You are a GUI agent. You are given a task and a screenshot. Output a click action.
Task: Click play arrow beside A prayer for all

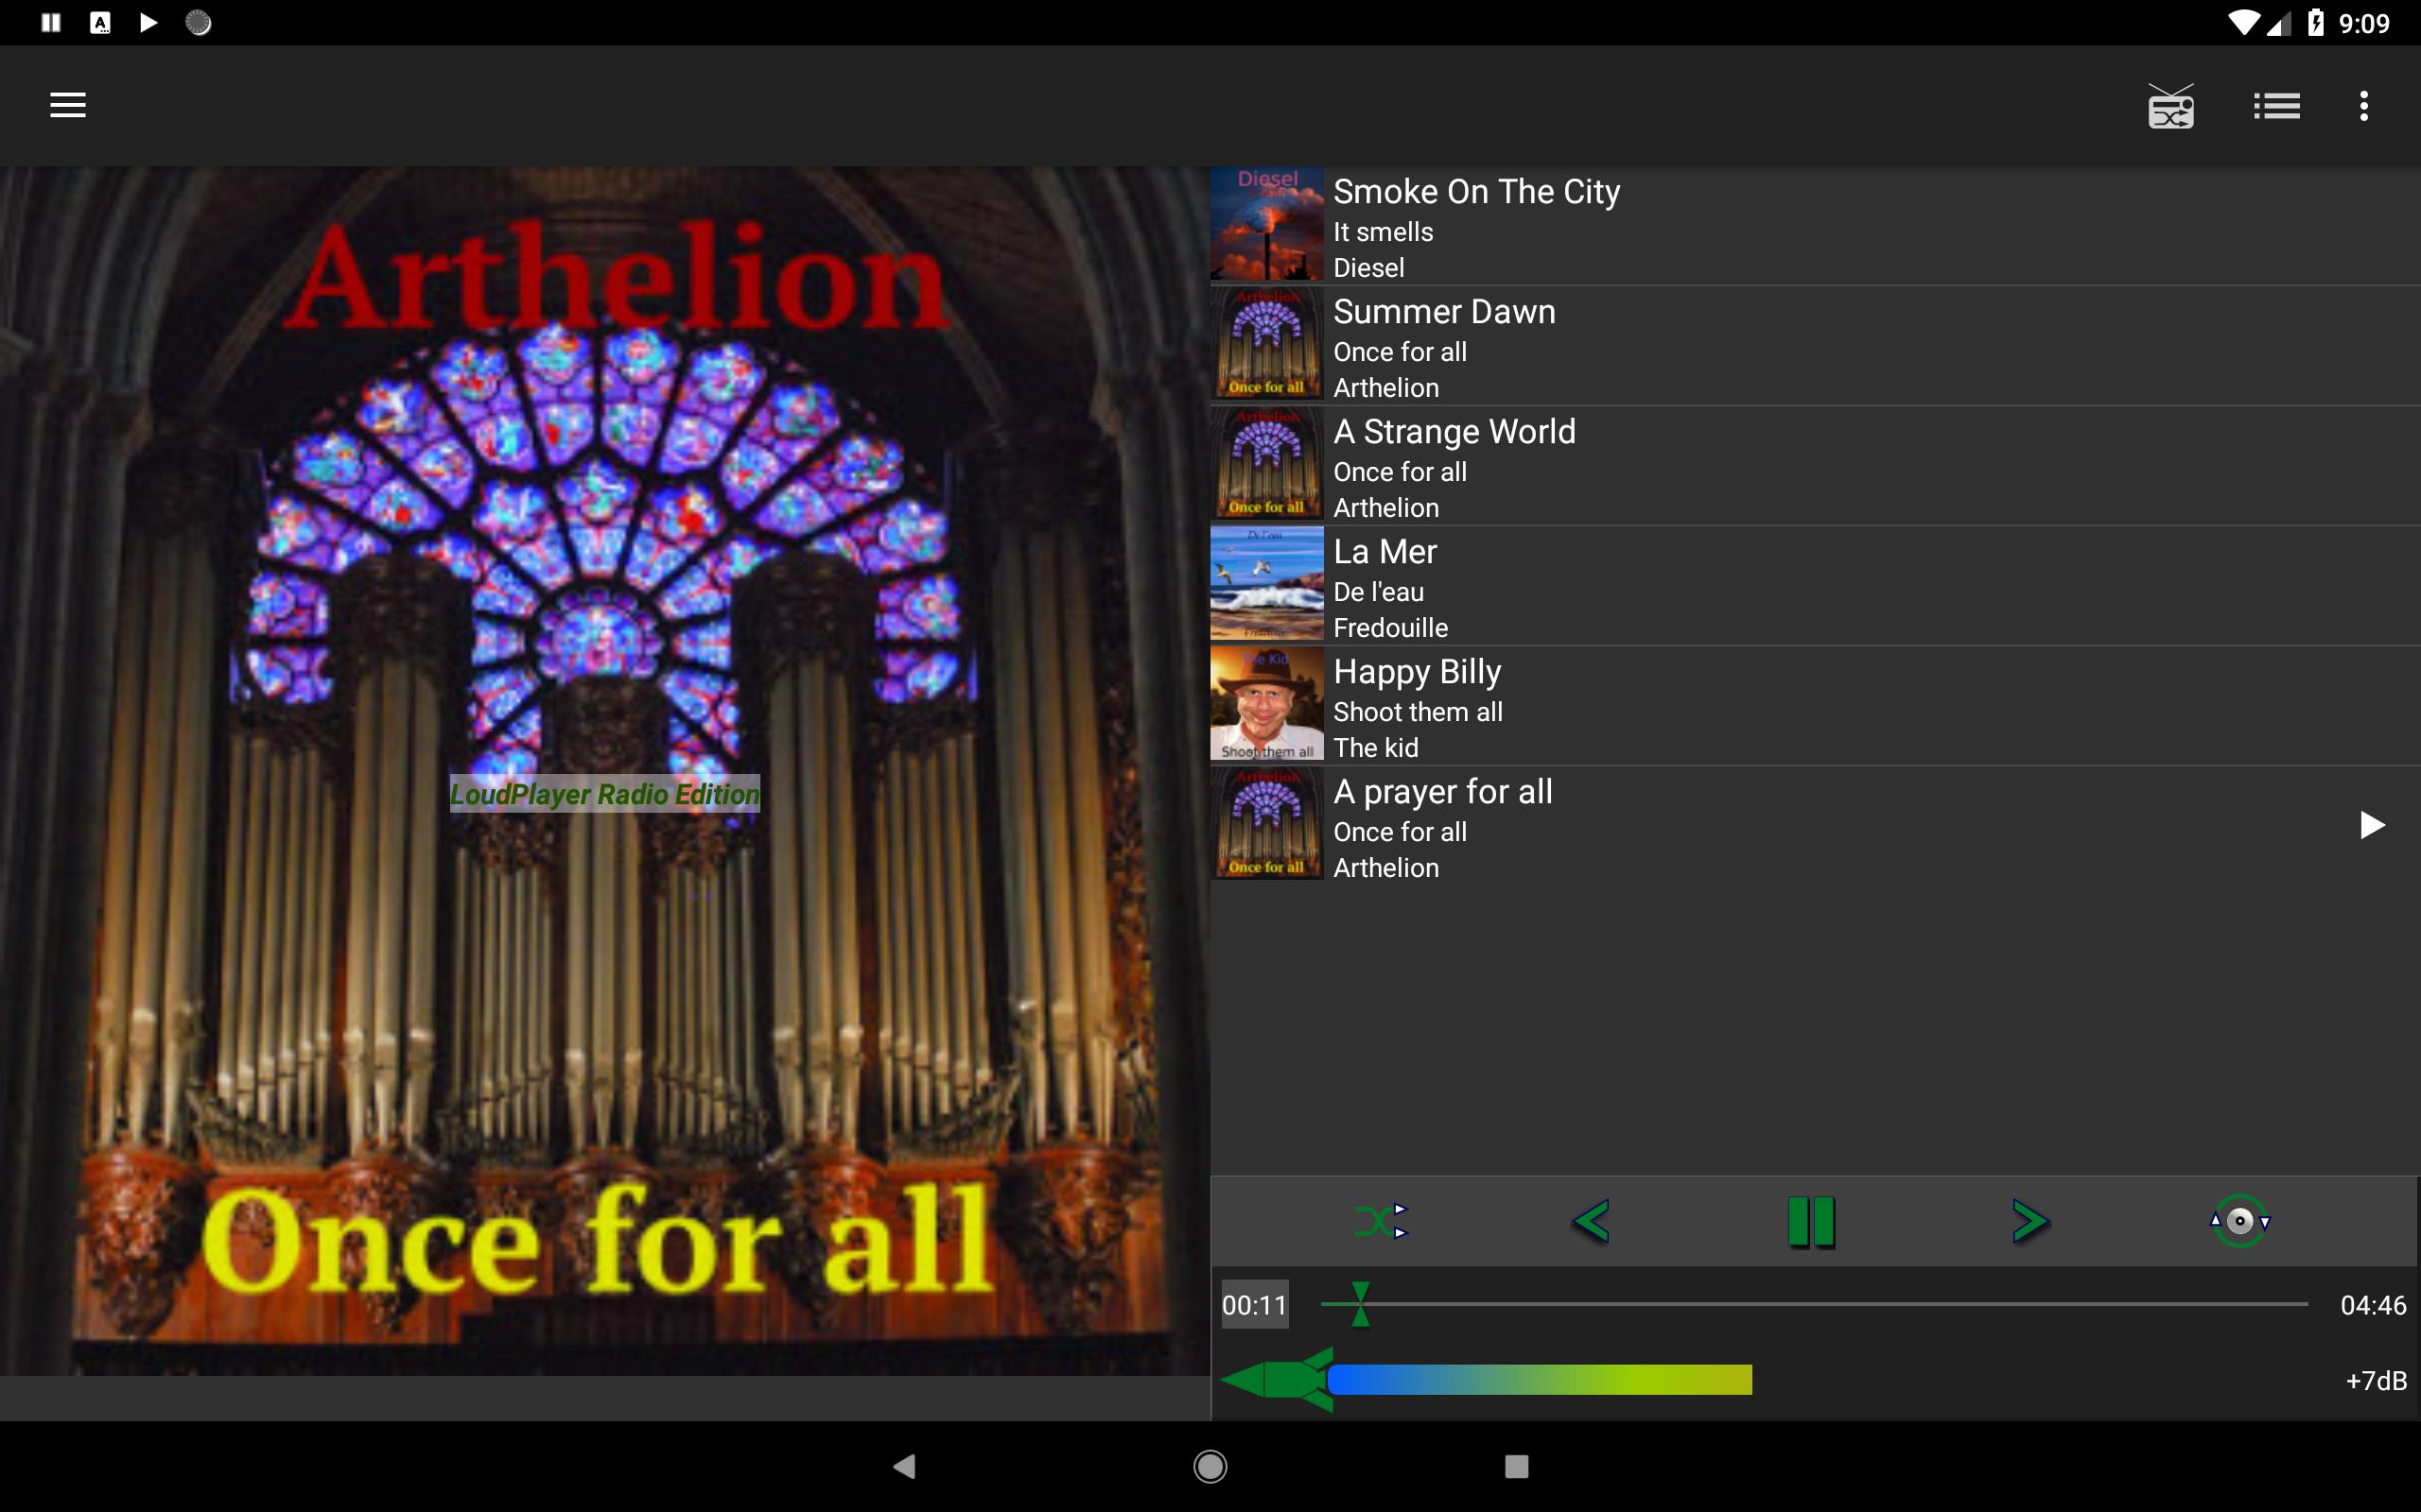click(2372, 825)
